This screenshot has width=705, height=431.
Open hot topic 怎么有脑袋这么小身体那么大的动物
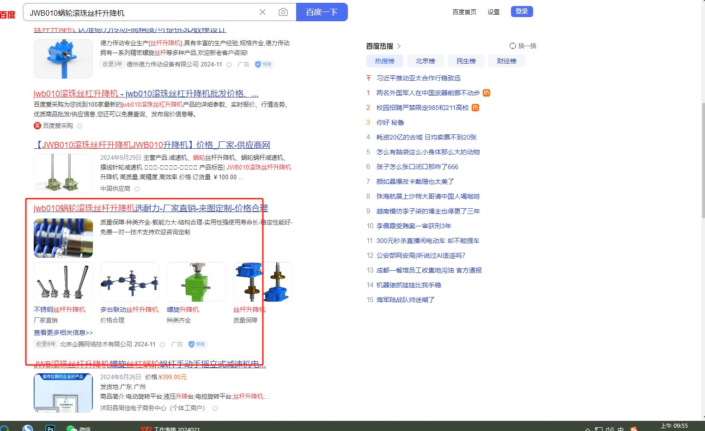coord(428,152)
